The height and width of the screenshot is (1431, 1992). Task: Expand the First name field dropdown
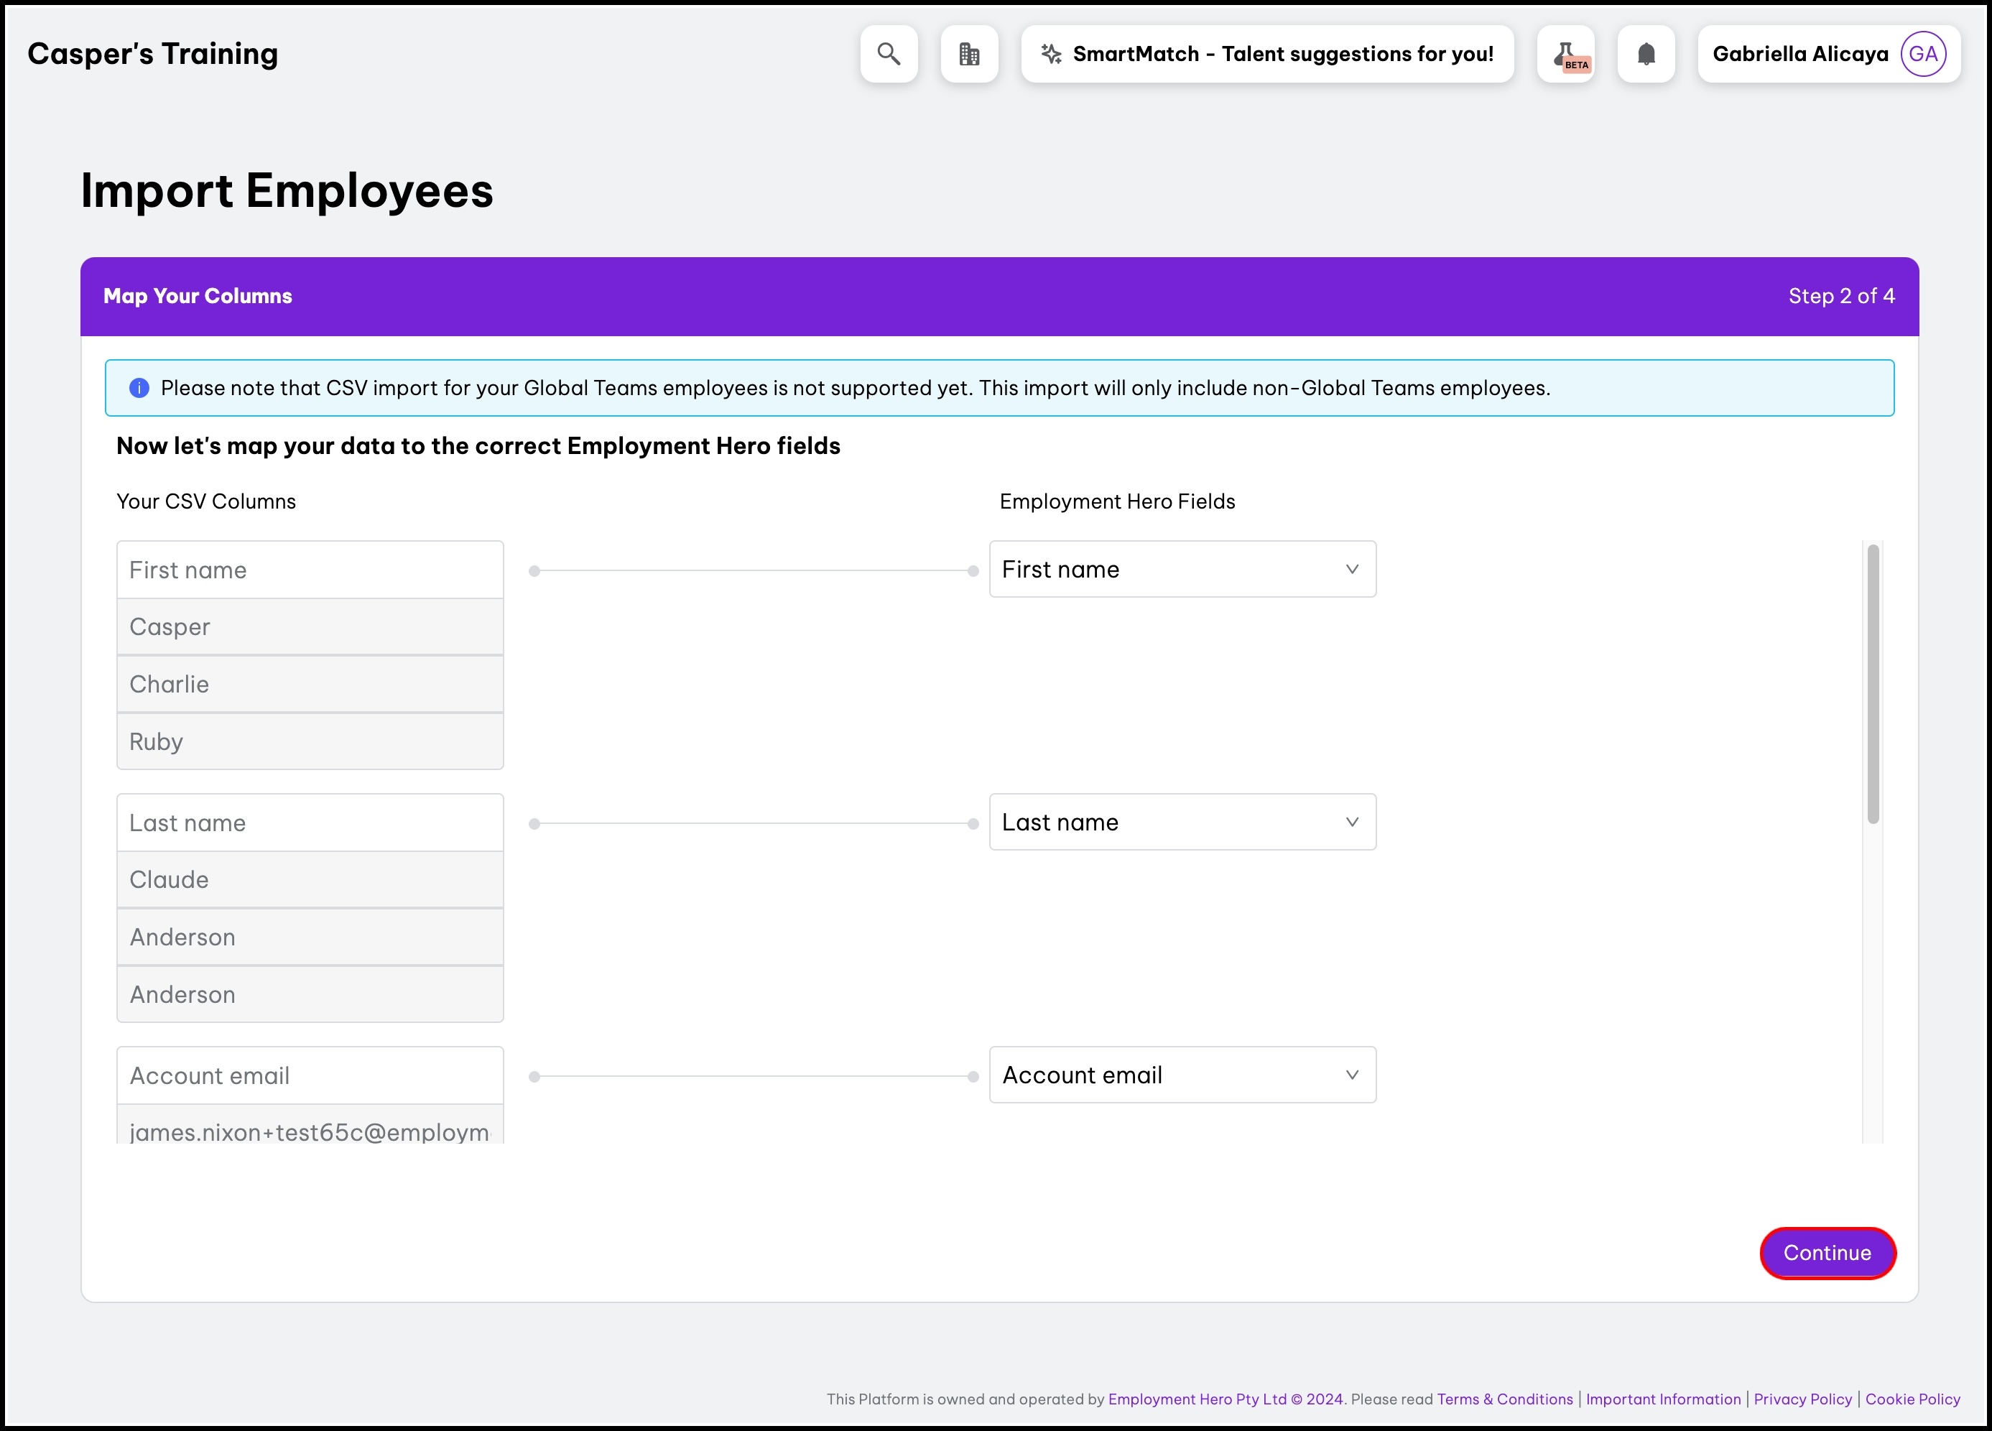point(1182,569)
